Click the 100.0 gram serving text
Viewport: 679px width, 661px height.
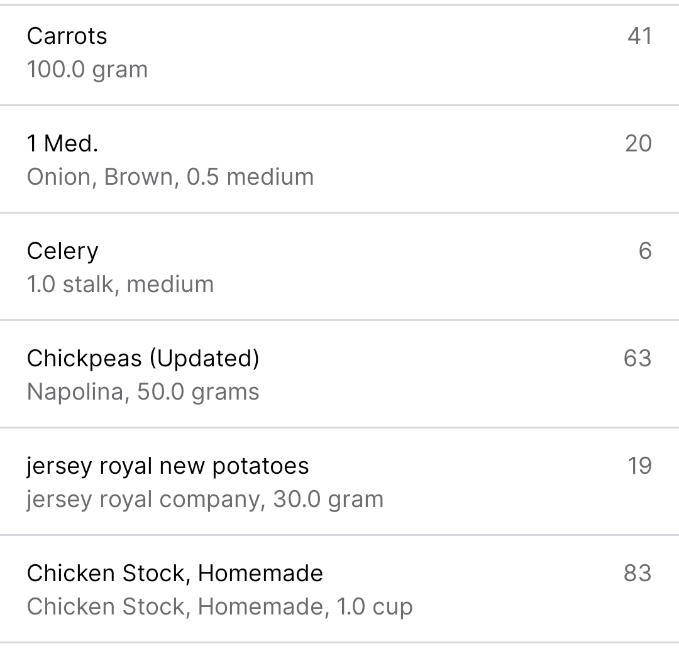click(x=87, y=70)
